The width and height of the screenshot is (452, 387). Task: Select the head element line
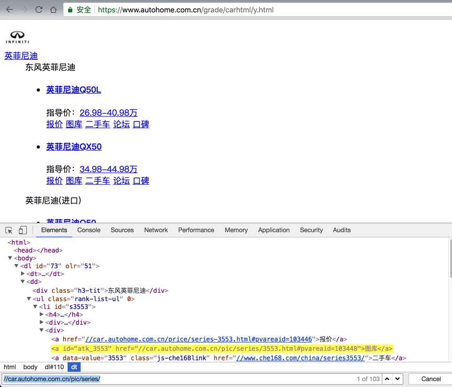click(x=38, y=250)
